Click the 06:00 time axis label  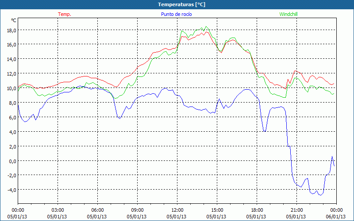click(x=97, y=210)
